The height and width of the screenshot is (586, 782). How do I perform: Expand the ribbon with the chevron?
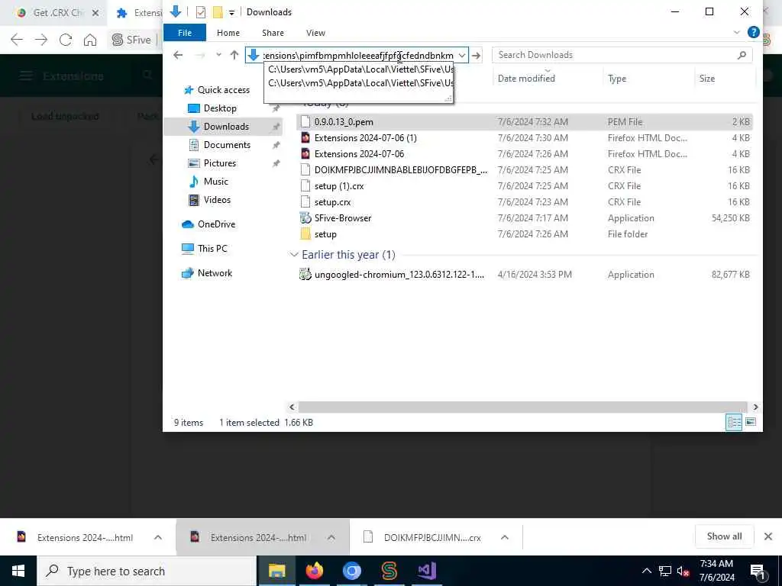(x=737, y=32)
